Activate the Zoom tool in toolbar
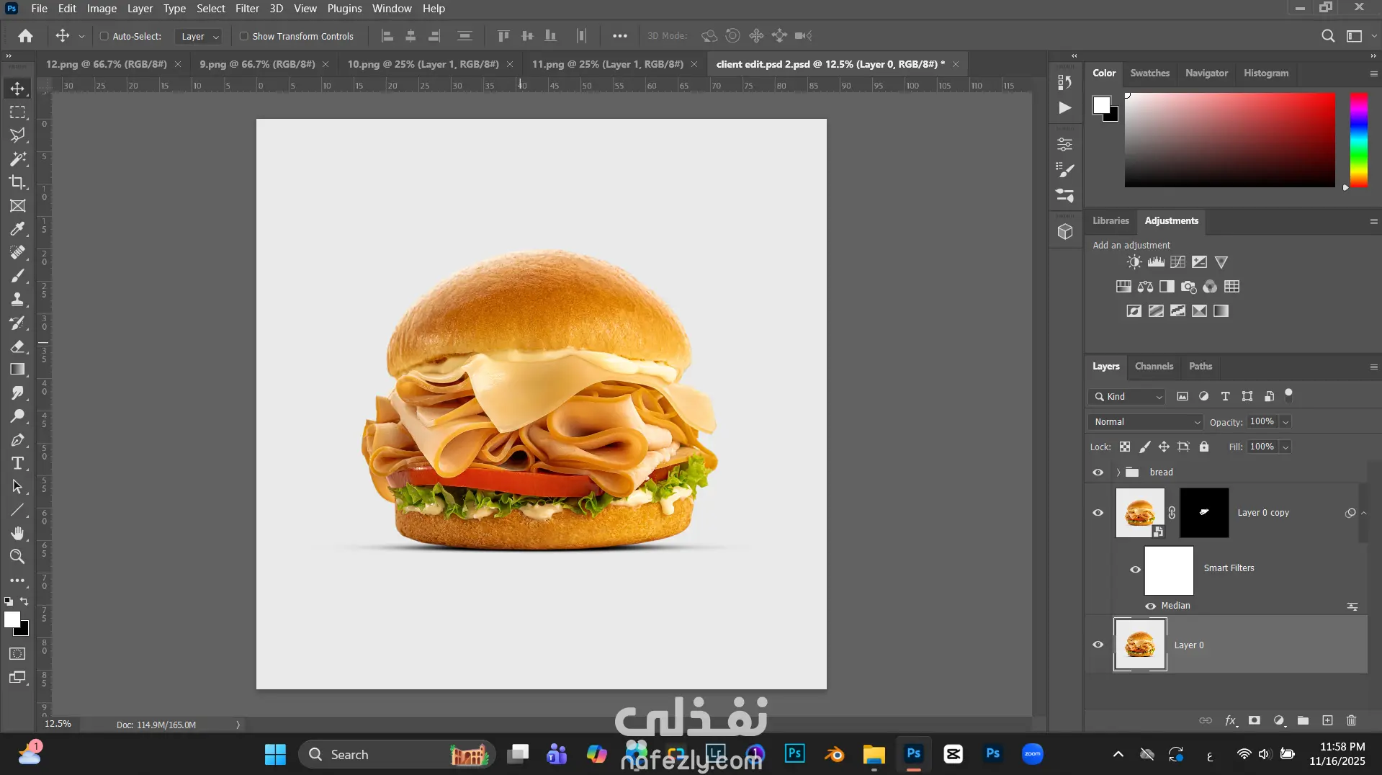Image resolution: width=1382 pixels, height=775 pixels. (x=17, y=557)
